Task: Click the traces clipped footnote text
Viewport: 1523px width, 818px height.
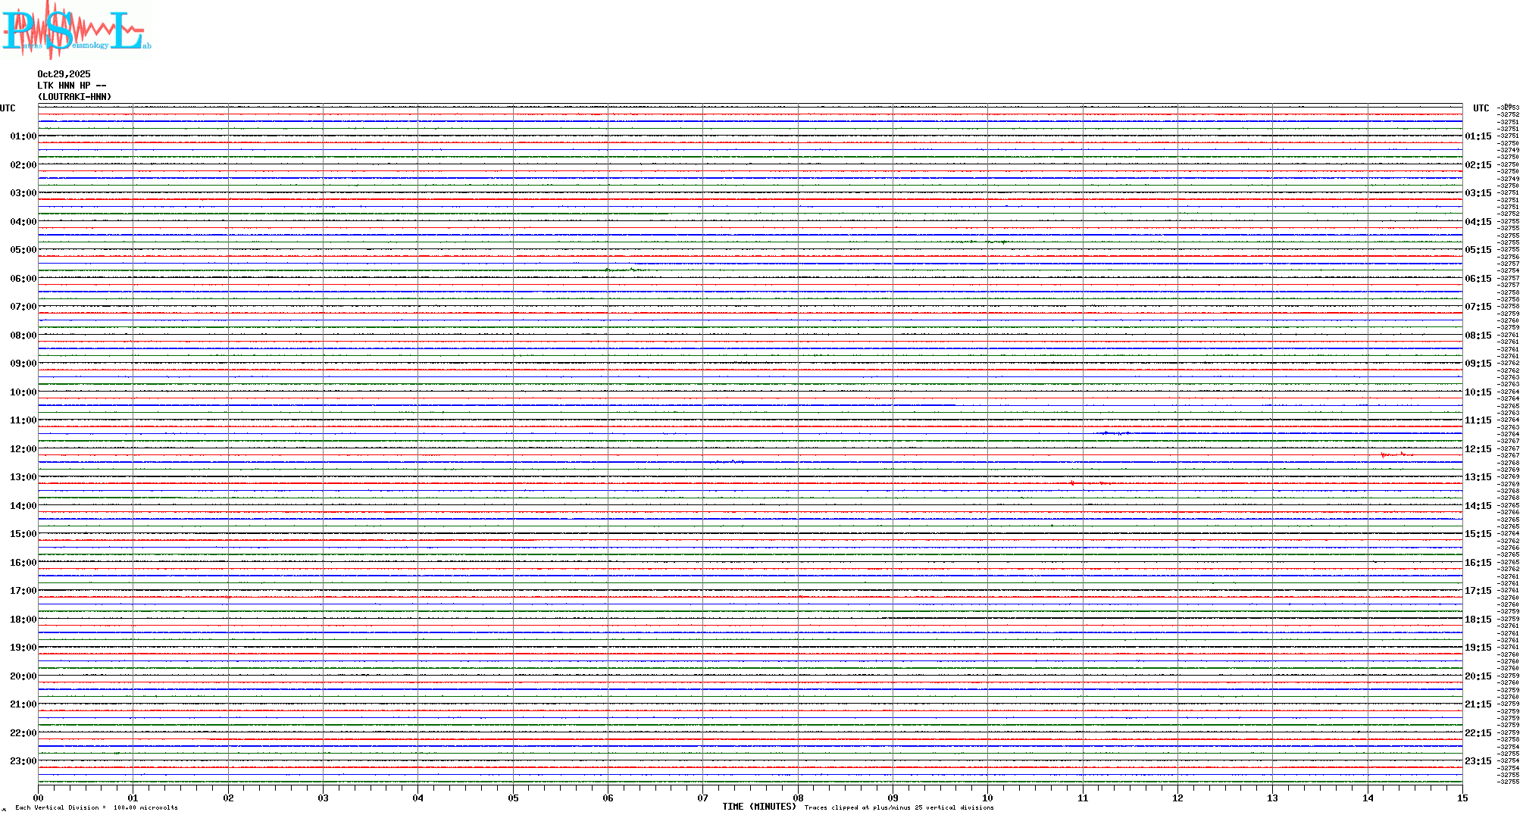Action: pos(899,807)
